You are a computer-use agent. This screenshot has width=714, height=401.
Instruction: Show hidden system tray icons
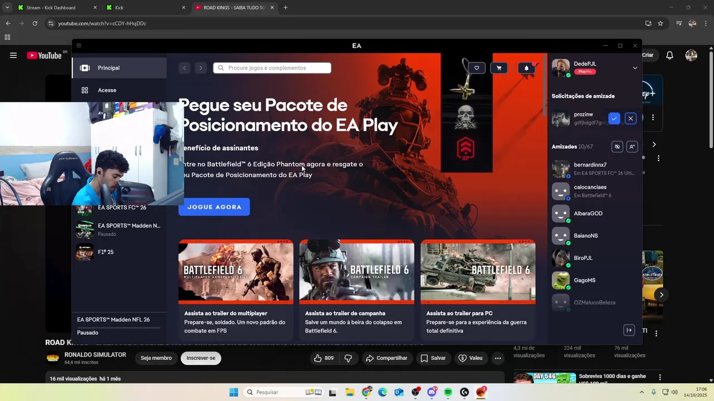pyautogui.click(x=641, y=392)
